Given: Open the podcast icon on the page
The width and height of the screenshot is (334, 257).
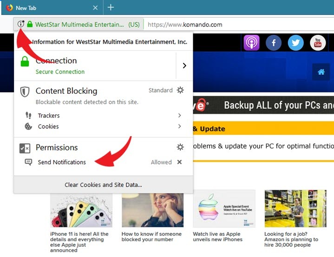Looking at the screenshot, I should click(x=252, y=43).
